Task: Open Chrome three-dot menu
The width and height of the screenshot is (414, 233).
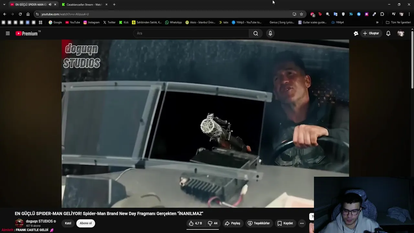Action: click(x=409, y=14)
